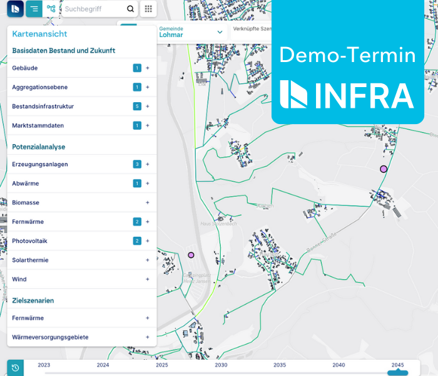Screen dimensions: 438x376
Task: Click the Zielszenarien section heading
Action: click(x=33, y=301)
